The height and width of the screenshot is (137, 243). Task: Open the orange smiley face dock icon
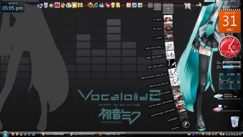point(113,5)
